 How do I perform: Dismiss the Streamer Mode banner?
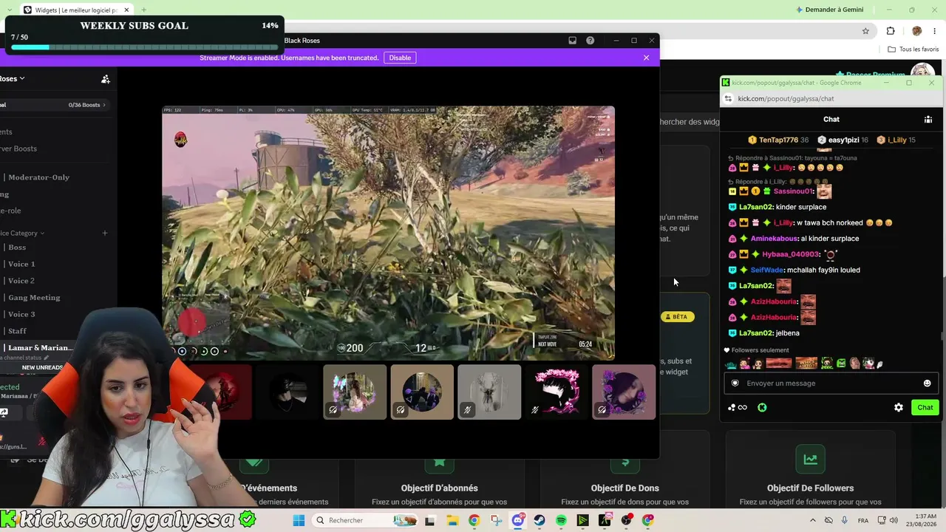[x=646, y=58]
